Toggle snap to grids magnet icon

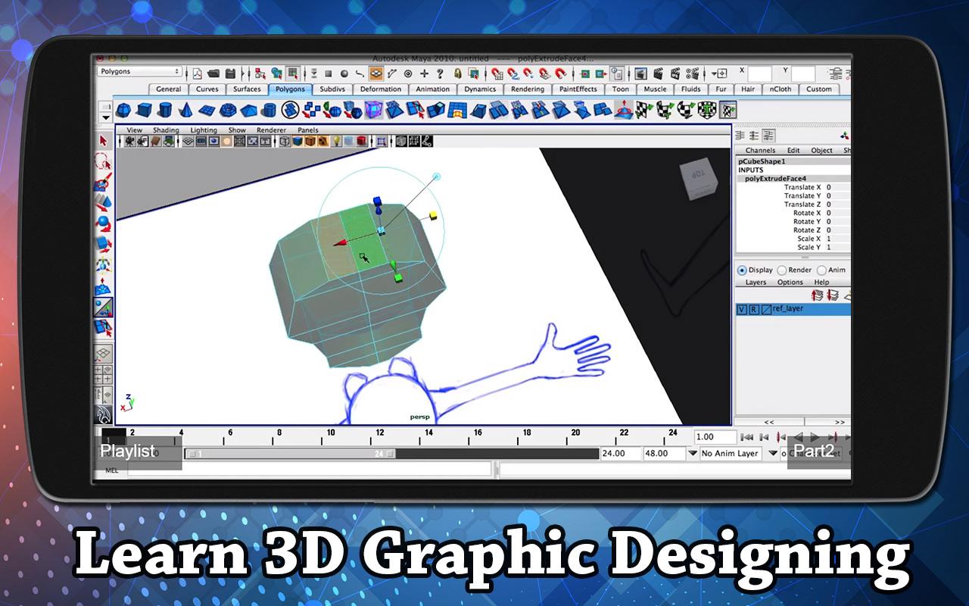click(x=497, y=73)
